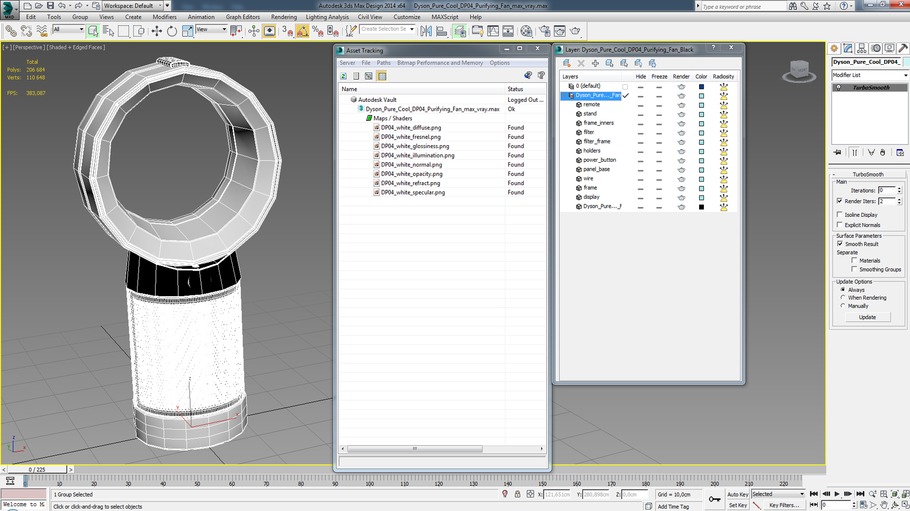Open the Rendering menu

click(x=283, y=17)
